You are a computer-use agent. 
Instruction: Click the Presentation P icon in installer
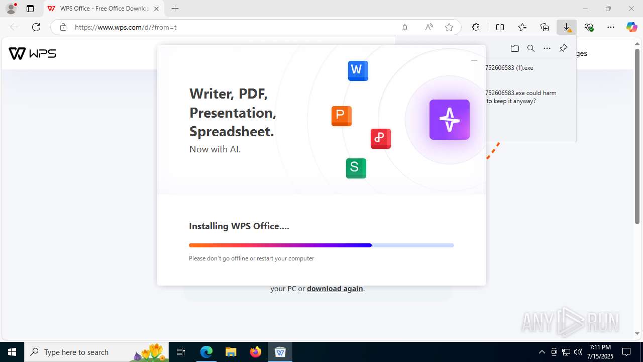[341, 116]
